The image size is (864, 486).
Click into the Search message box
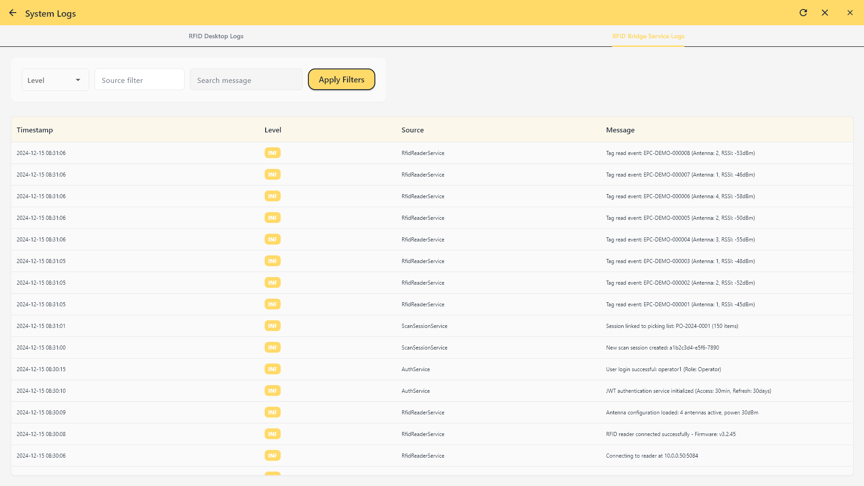[246, 80]
